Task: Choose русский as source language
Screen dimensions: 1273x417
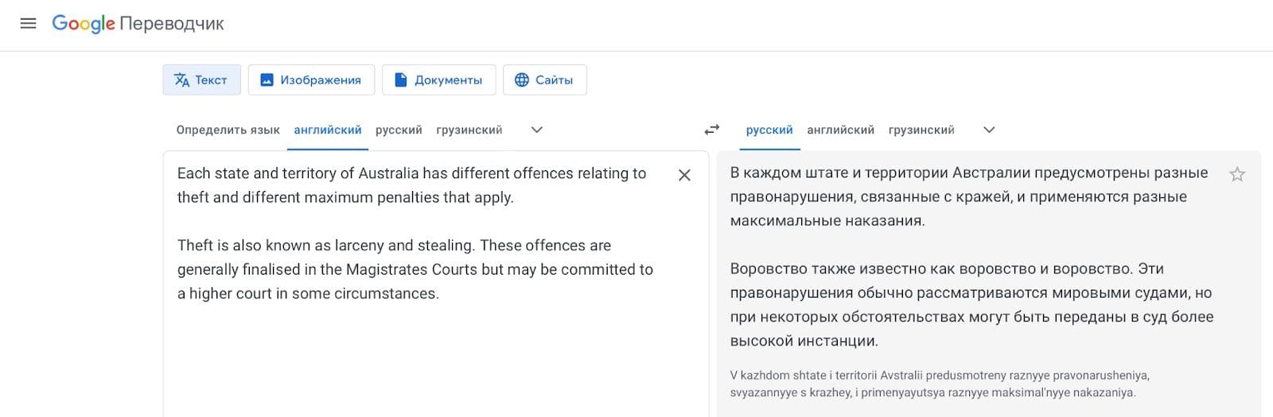Action: click(x=399, y=130)
